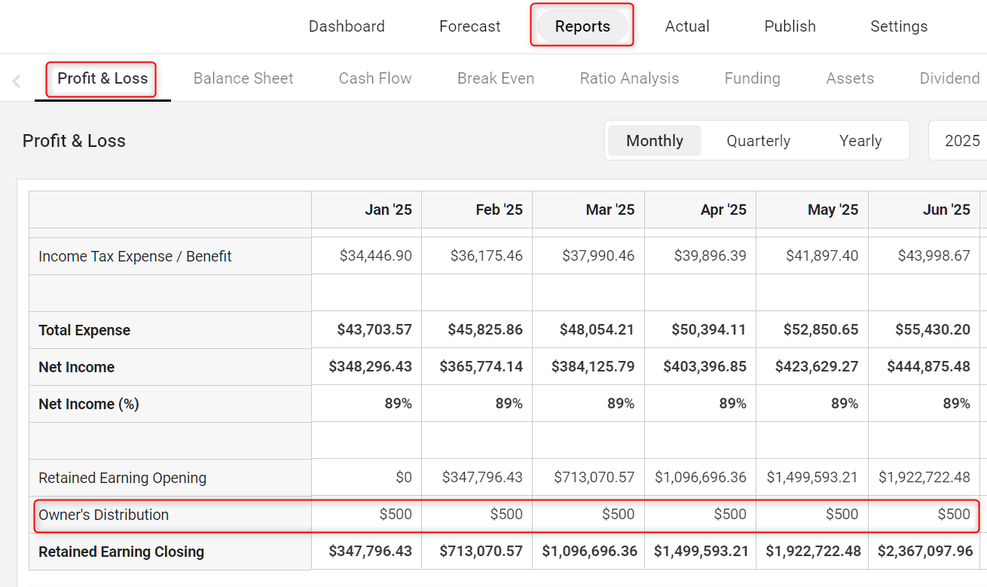The image size is (987, 587).
Task: Click the left chevron to scroll report tabs
Action: click(17, 81)
